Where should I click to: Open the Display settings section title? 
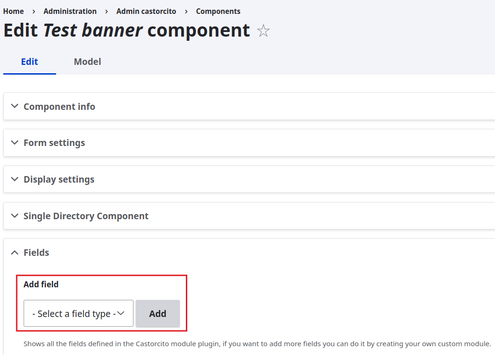tap(59, 179)
